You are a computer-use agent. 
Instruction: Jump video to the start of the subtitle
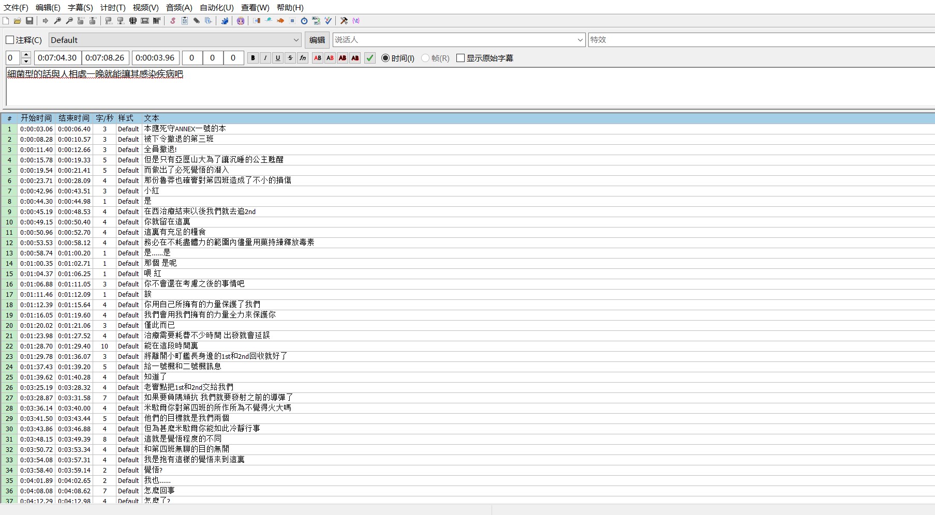pos(81,21)
